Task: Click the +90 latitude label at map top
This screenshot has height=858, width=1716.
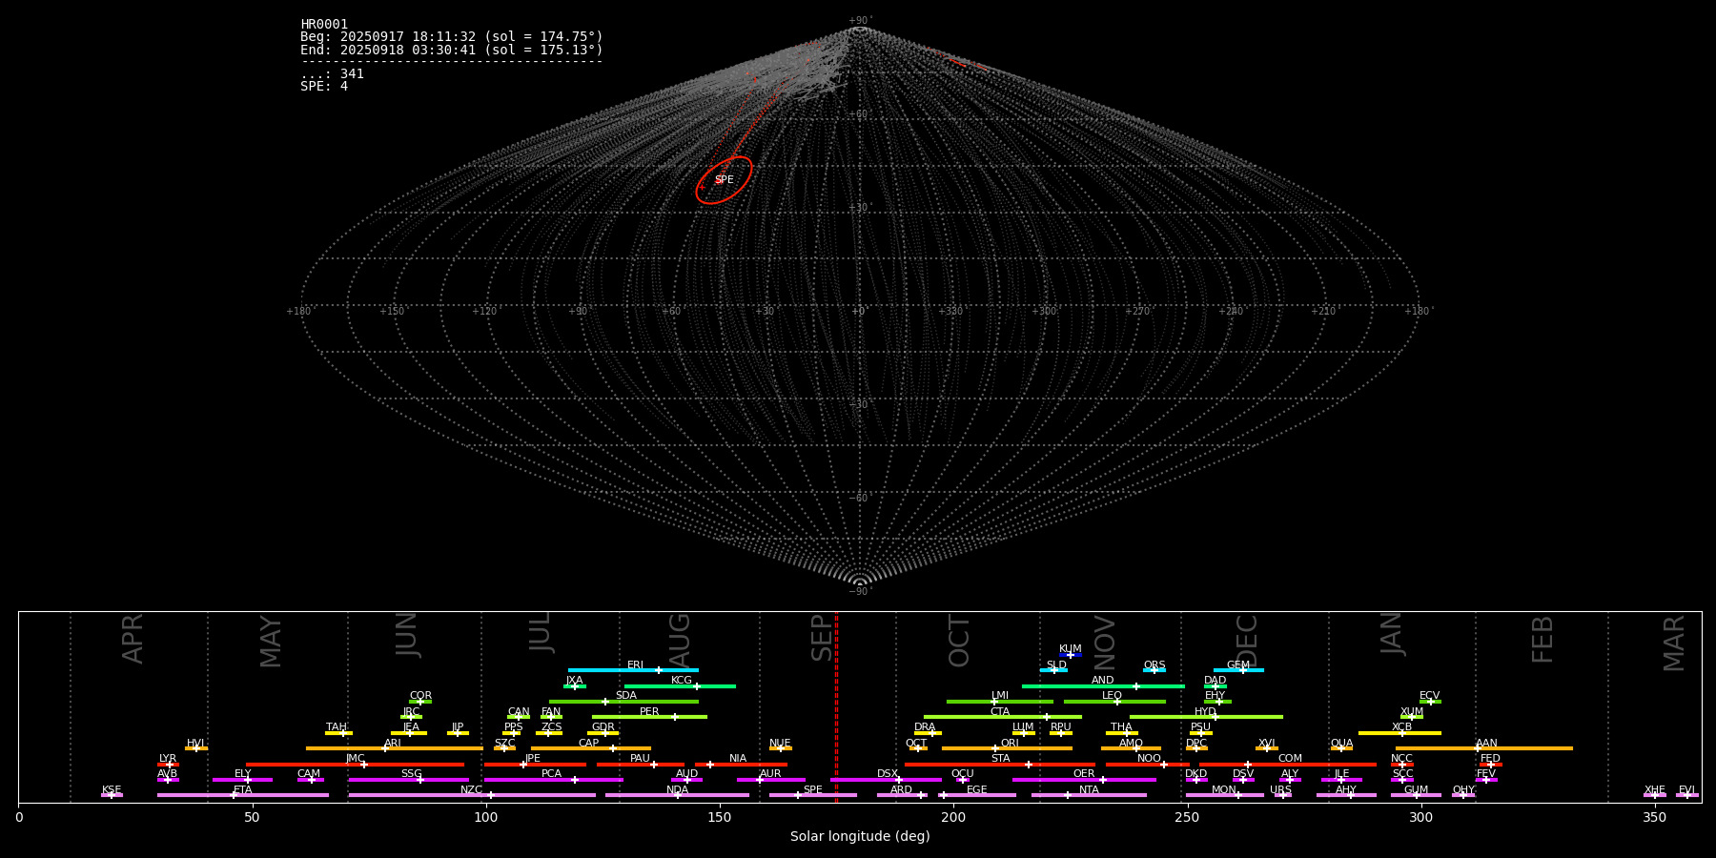Action: pyautogui.click(x=860, y=20)
